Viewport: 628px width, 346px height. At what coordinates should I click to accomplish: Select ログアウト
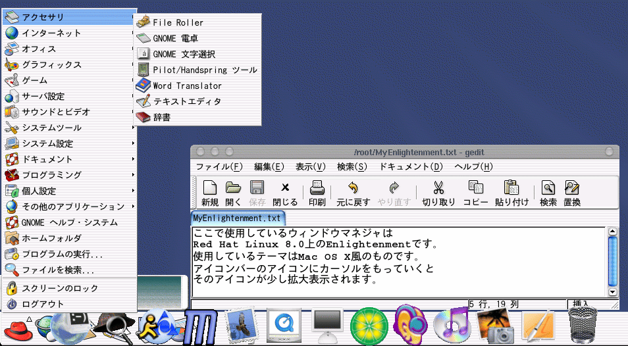tap(69, 304)
